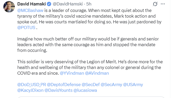Open the @DavidHamski handle link
Image resolution: width=174 pixels, height=98 pixels.
click(68, 4)
